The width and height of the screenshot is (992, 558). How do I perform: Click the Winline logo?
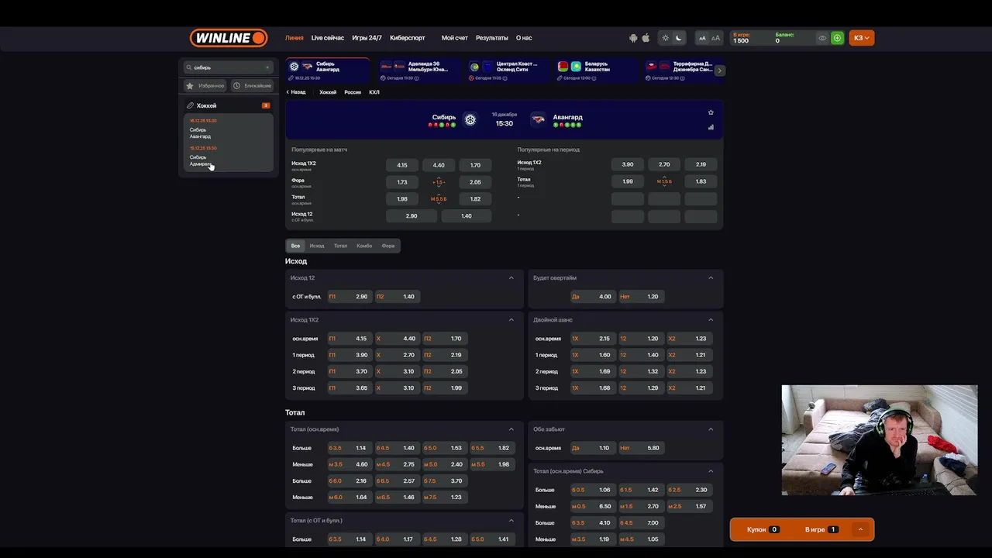(229, 38)
